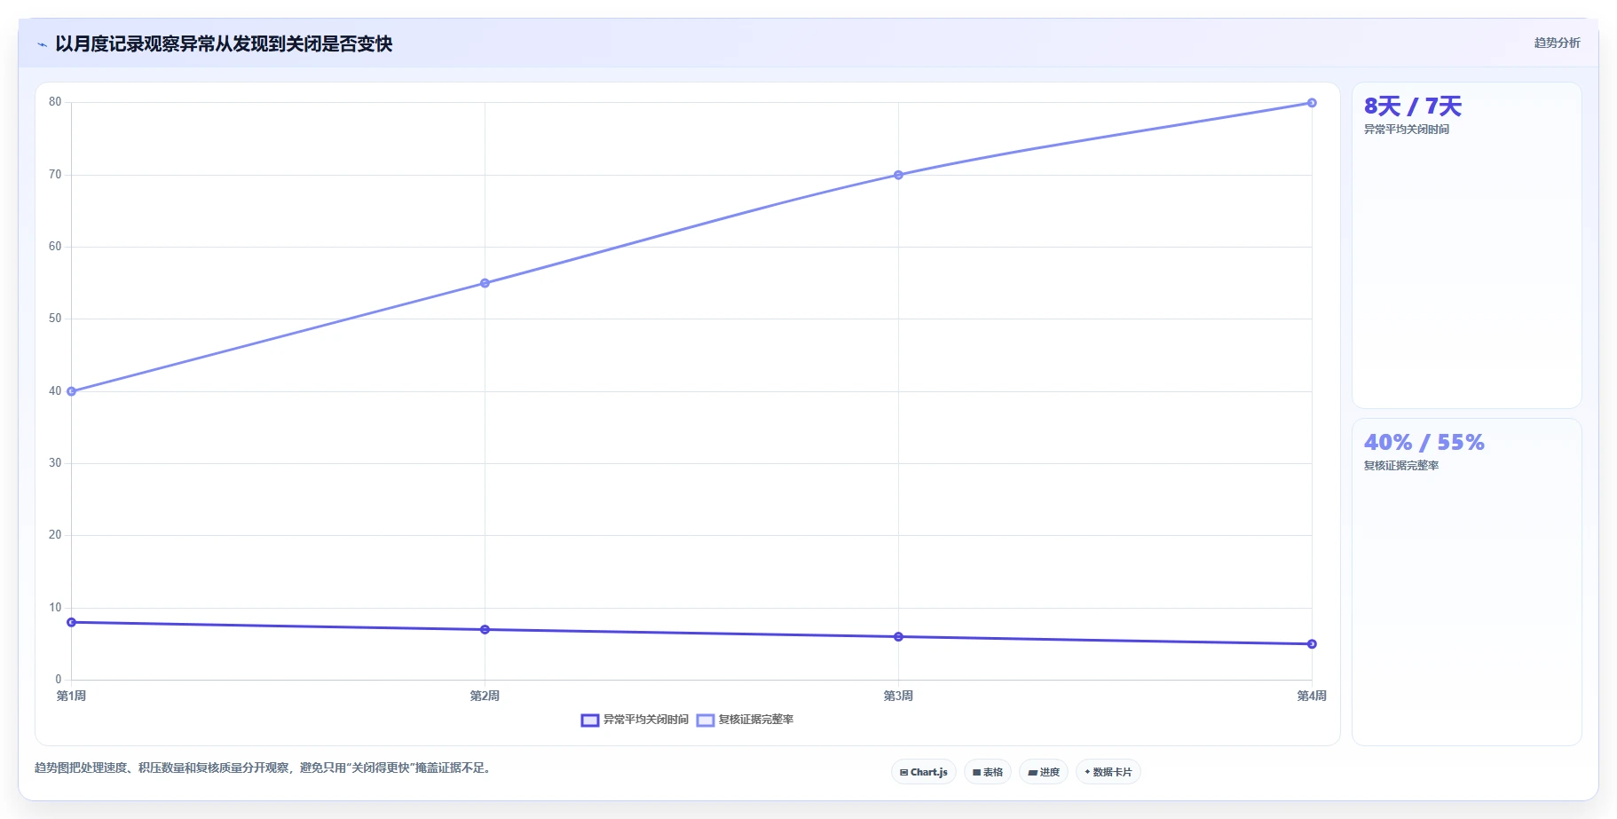
Task: Select the 数据卡片 chip
Action: [x=1108, y=772]
